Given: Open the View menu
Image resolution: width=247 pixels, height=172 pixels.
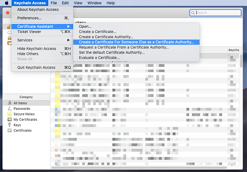Looking at the screenshot, I should (78, 3).
